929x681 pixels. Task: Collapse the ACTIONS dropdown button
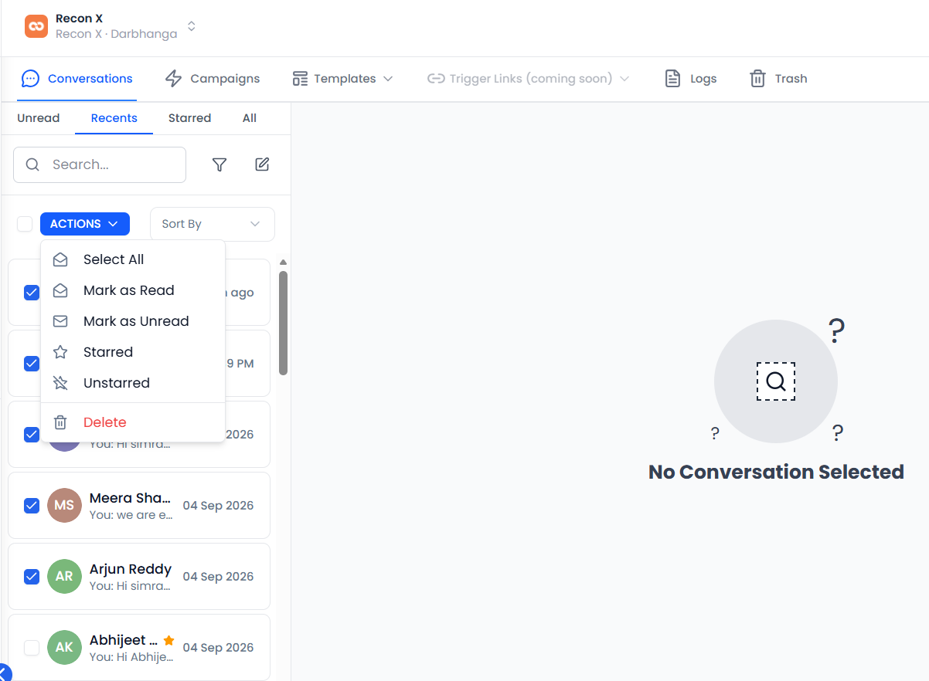coord(85,224)
